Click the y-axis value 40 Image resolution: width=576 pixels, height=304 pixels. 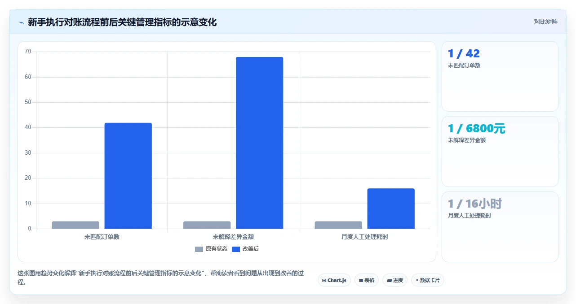[x=28, y=127]
